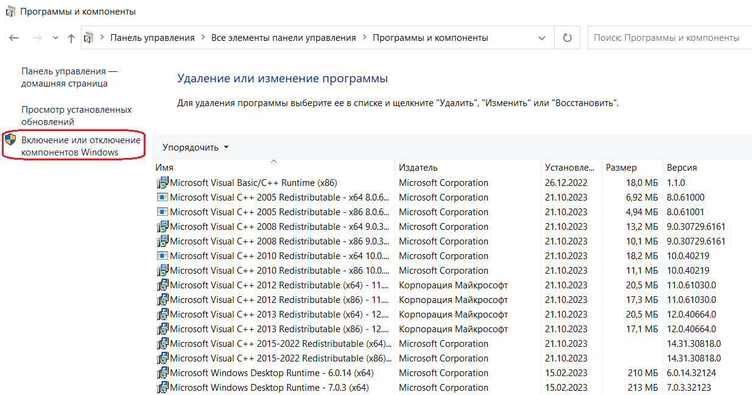752x395 pixels.
Task: Click icon of Visual C++ 2012 Redistributable (x86)
Action: (x=163, y=300)
